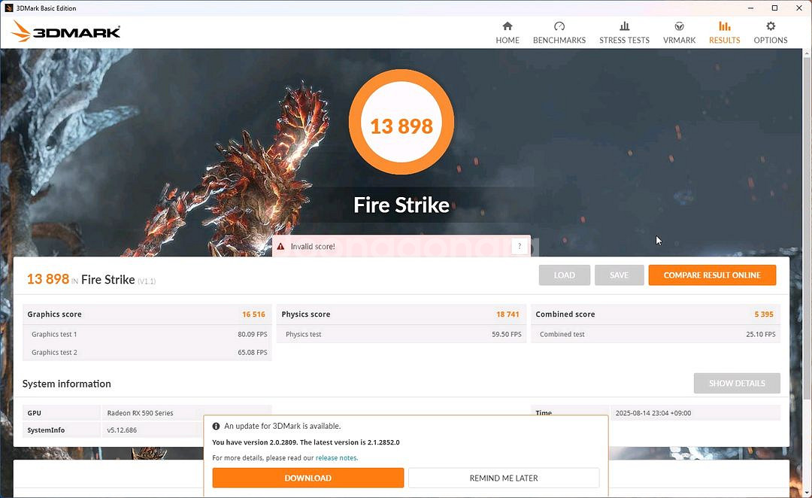Click the invalid score warning triangle

[x=280, y=247]
